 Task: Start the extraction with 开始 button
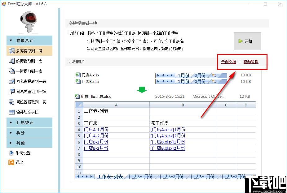coord(247,41)
